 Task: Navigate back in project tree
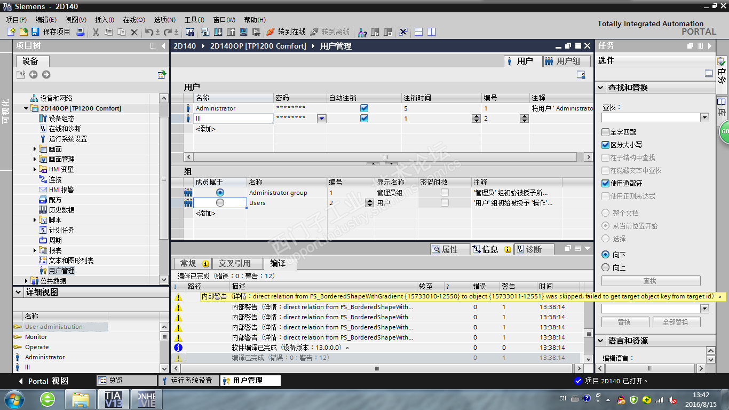pos(33,75)
